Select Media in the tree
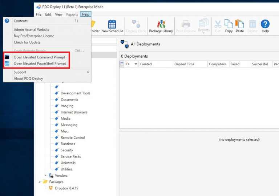Image resolution: width=279 pixels, height=196 pixels. click(65, 118)
